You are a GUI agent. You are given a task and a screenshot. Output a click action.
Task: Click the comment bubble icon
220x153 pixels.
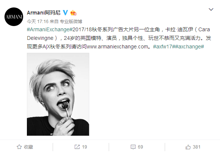tap(133, 147)
